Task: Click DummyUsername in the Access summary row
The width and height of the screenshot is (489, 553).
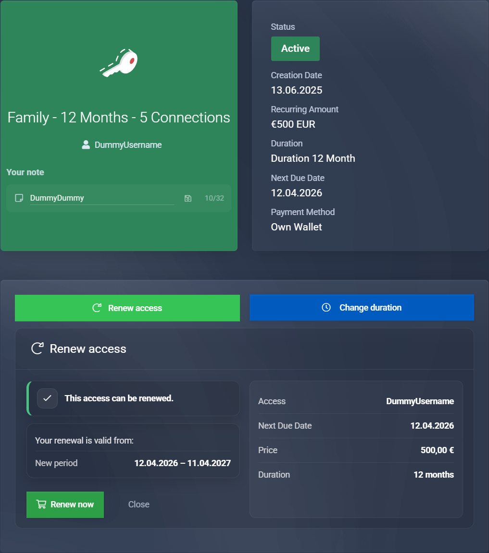Action: coord(420,401)
